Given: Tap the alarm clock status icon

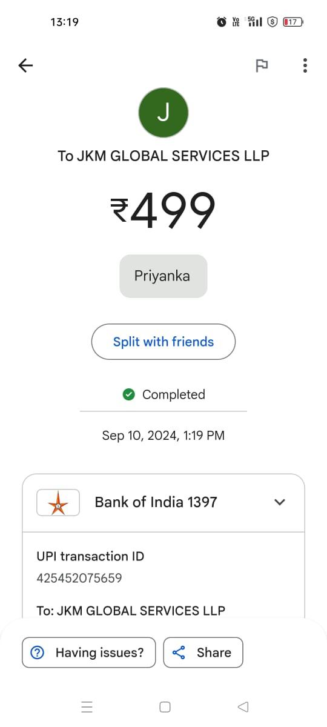Looking at the screenshot, I should 222,22.
